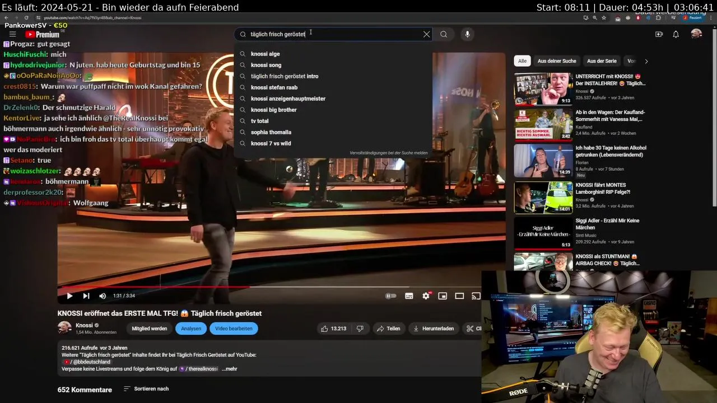The width and height of the screenshot is (717, 403).
Task: Pick suggestion sophia thomalla
Action: click(333, 132)
